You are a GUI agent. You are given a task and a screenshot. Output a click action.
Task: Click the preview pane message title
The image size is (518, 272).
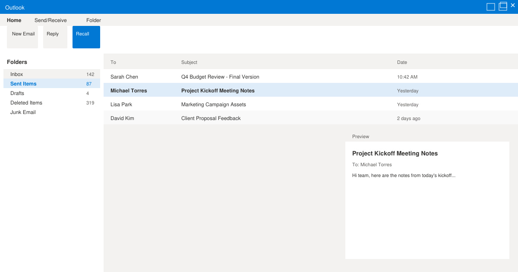coord(395,153)
